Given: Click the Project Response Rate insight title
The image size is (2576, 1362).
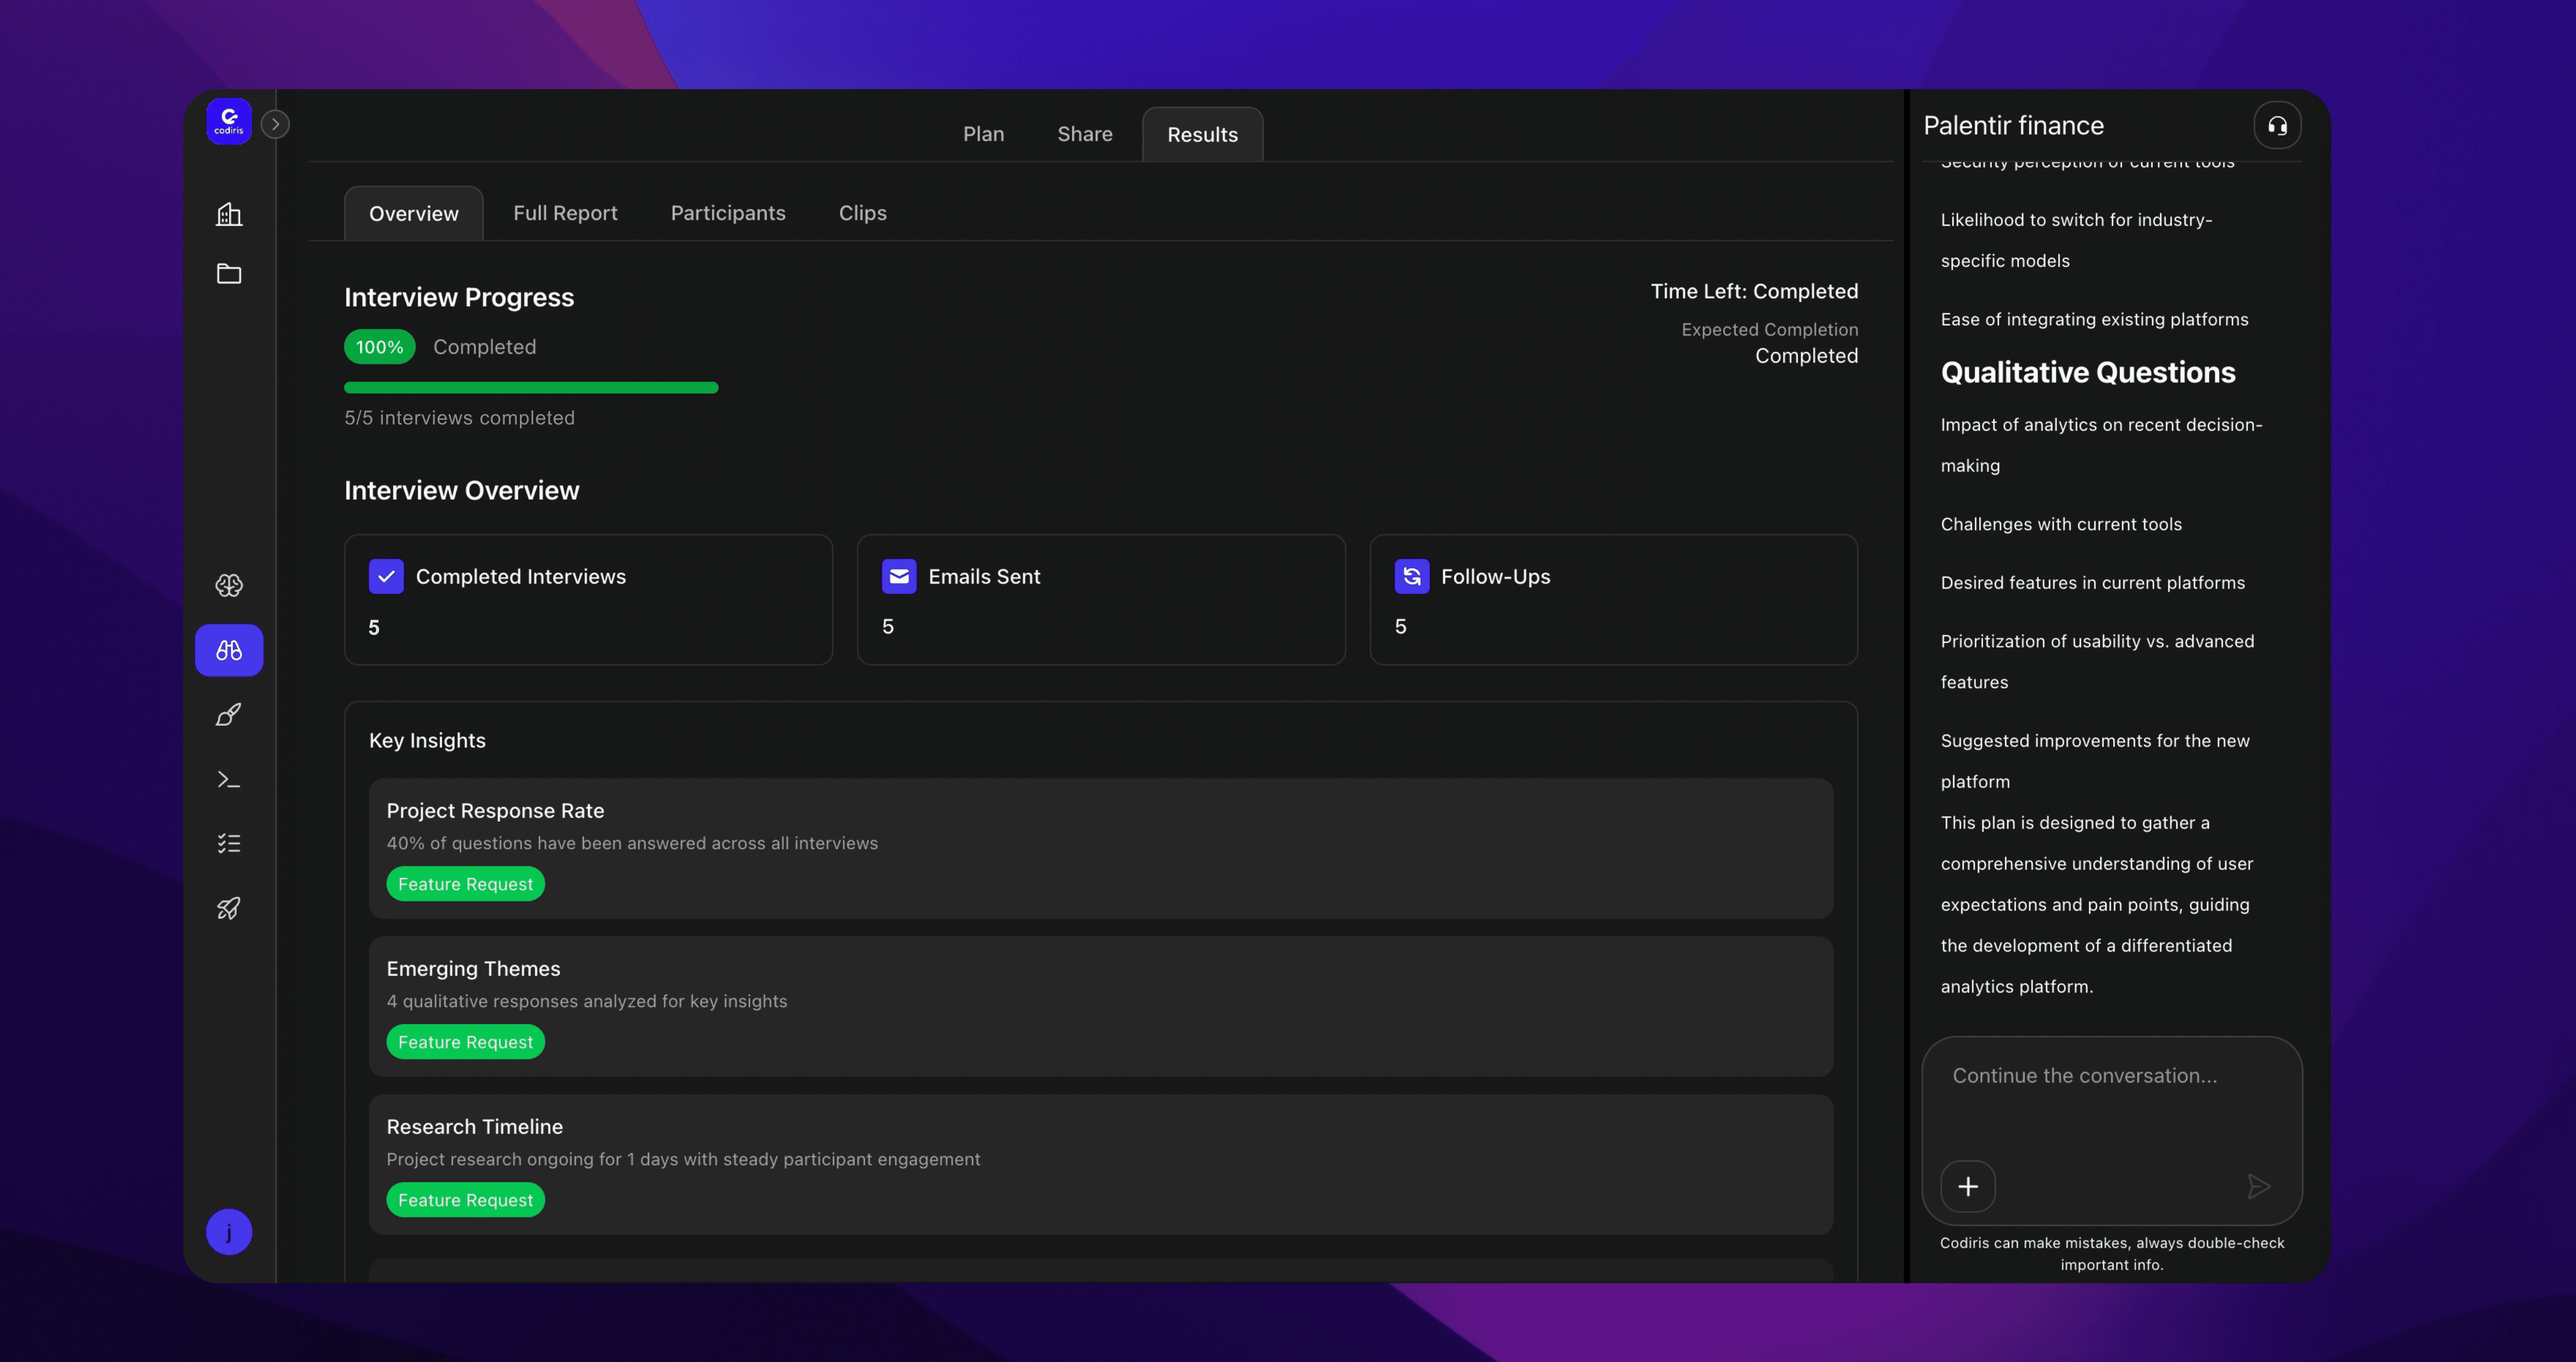Looking at the screenshot, I should pos(495,811).
